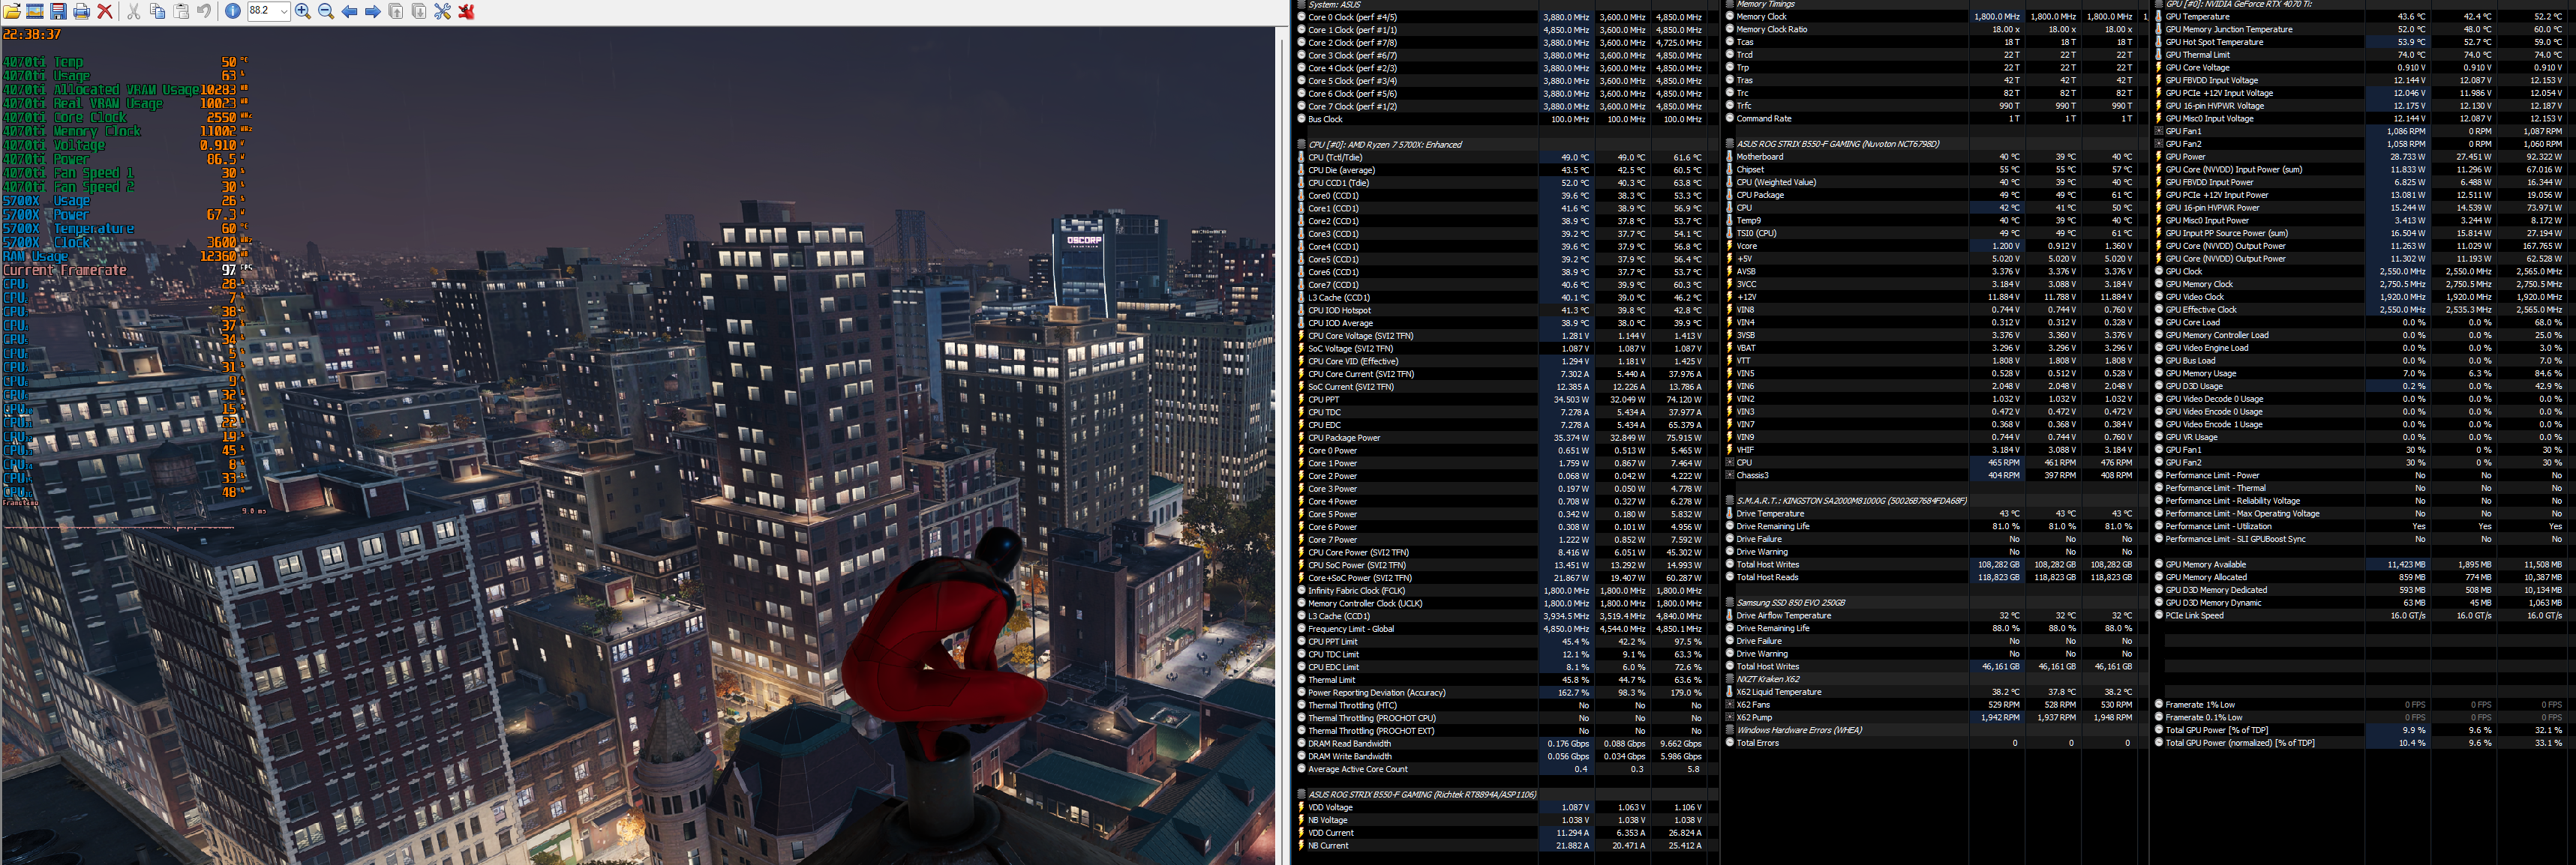Click the clock icon beside GPU Video Clock

click(2158, 297)
